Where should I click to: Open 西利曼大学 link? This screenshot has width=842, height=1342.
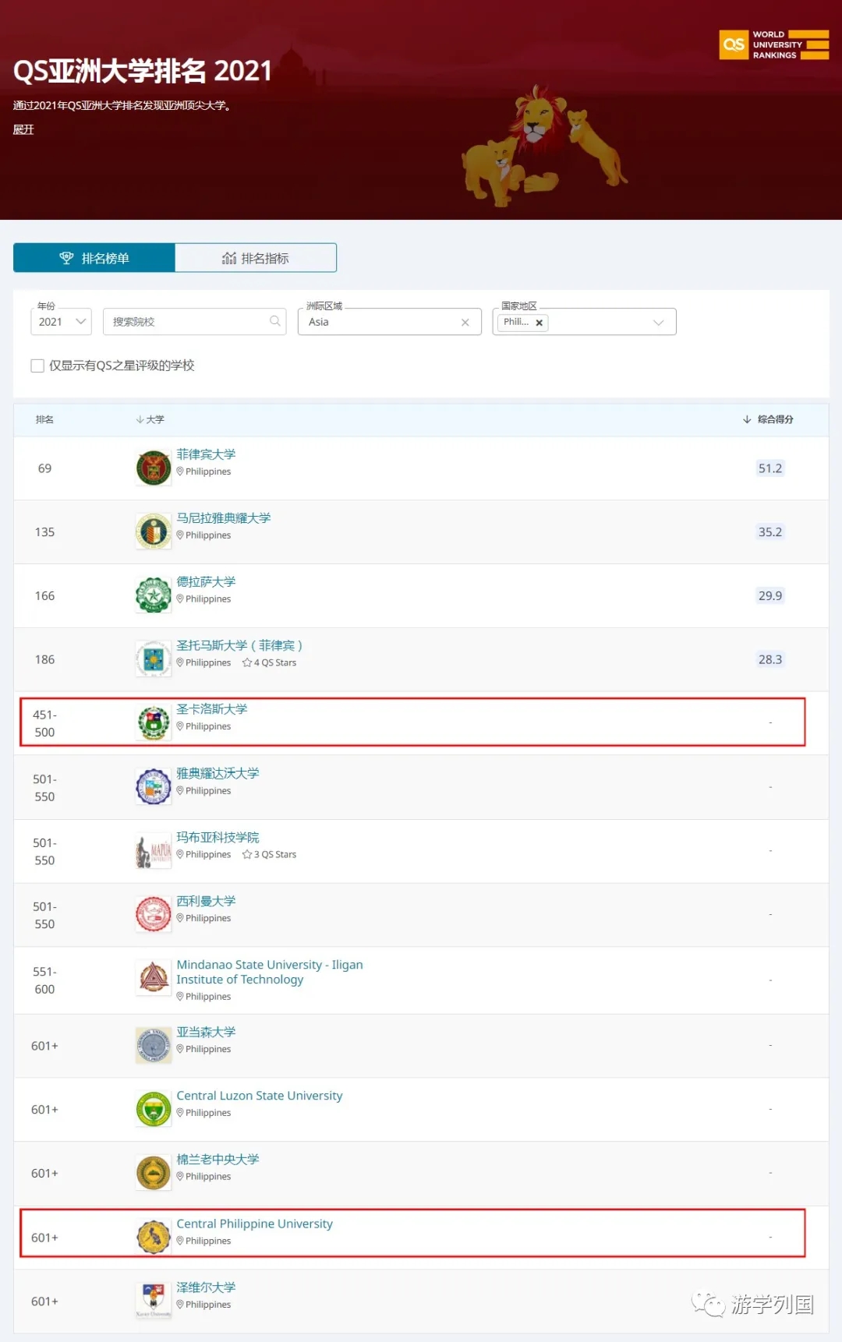pos(206,901)
